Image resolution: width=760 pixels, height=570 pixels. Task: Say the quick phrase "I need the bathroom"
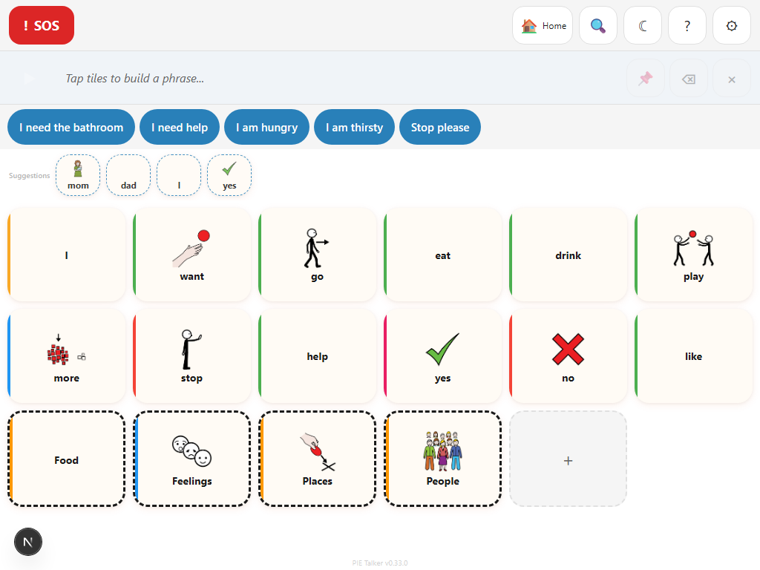click(x=71, y=128)
